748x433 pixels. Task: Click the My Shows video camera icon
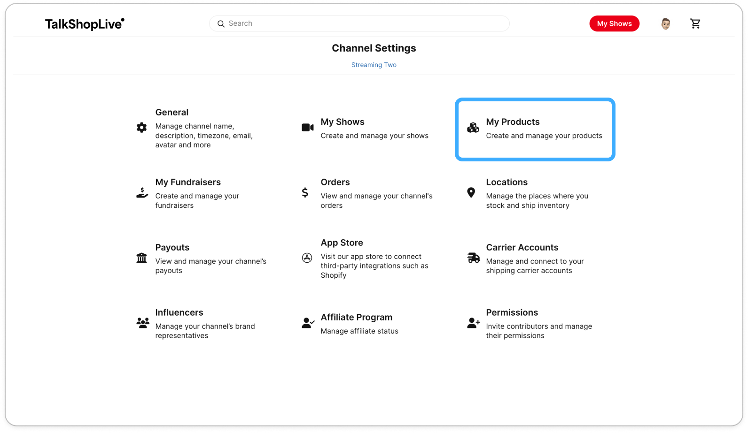coord(308,128)
